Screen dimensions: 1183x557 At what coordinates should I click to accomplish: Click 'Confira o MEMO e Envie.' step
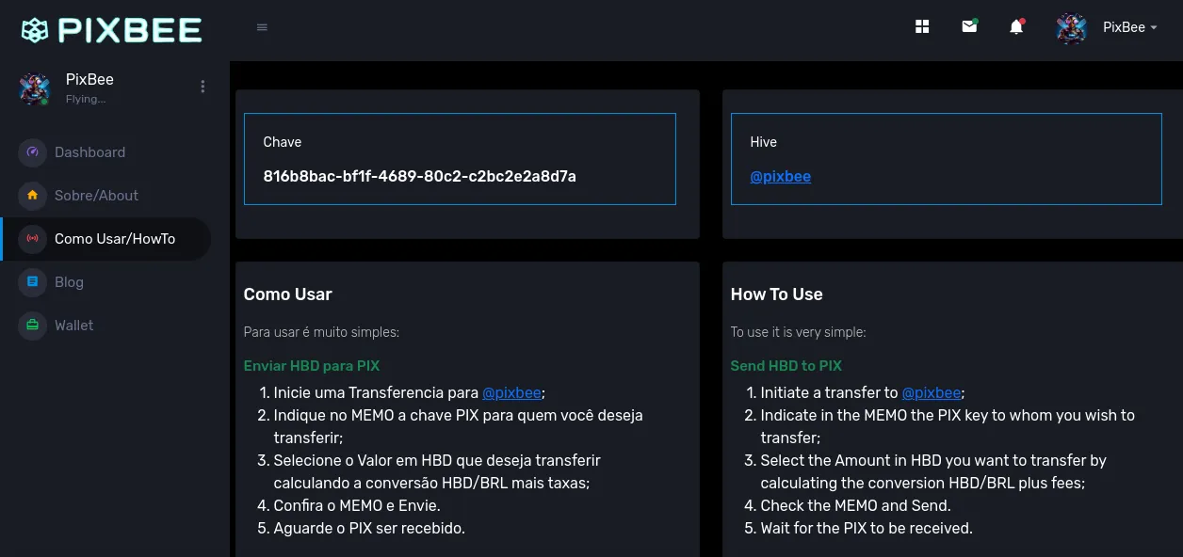357,505
